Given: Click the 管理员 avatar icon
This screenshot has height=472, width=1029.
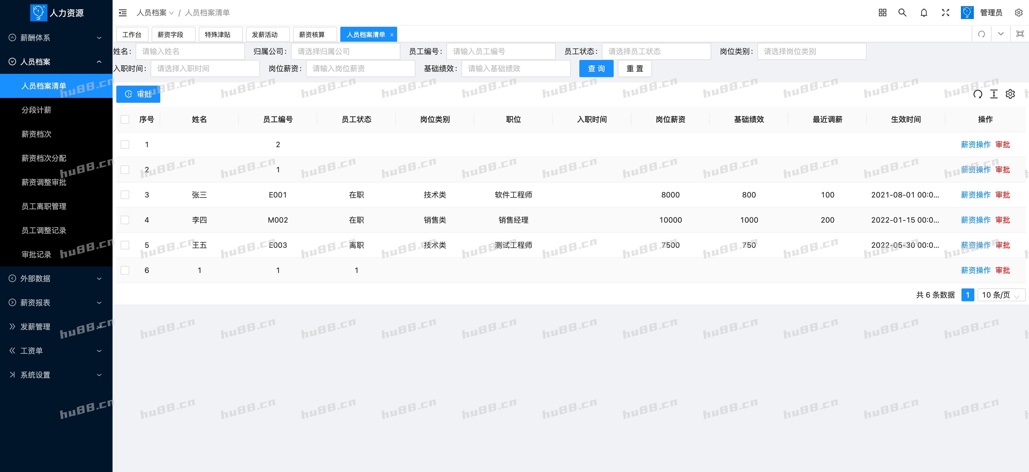Looking at the screenshot, I should 967,13.
